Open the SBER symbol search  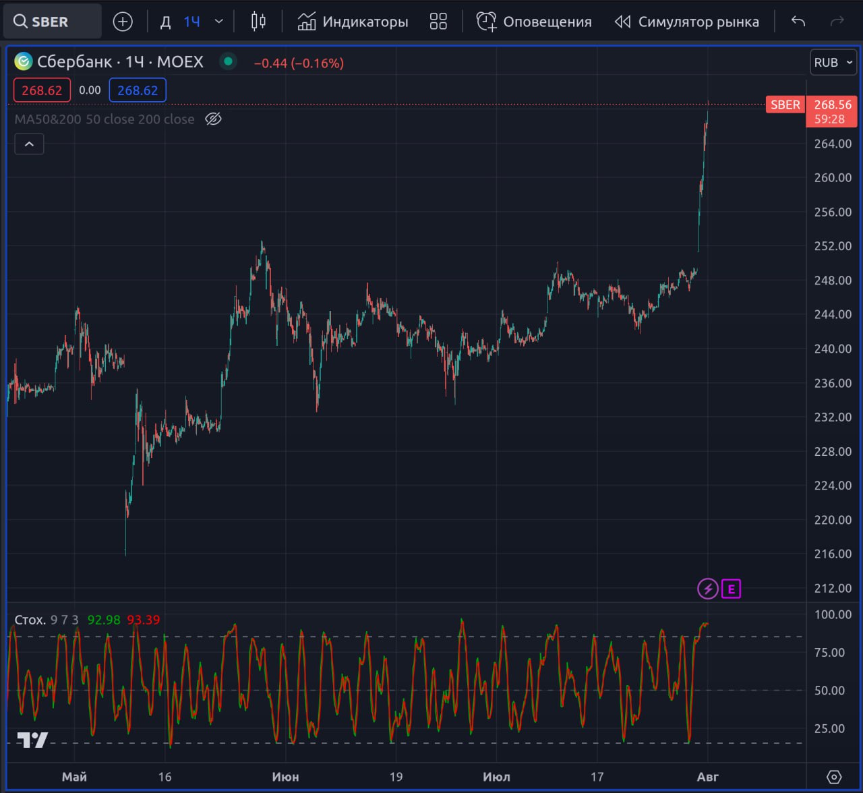pos(51,22)
